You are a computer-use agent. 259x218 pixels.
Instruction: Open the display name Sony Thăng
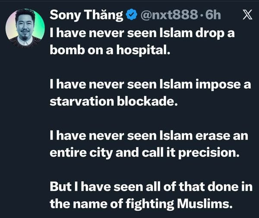[x=87, y=15]
